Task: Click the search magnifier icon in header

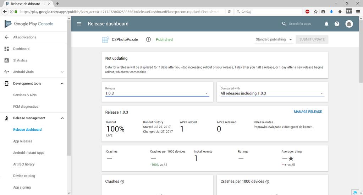Action: tap(284, 24)
